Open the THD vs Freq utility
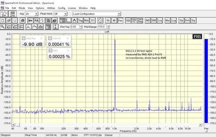 pos(140,20)
